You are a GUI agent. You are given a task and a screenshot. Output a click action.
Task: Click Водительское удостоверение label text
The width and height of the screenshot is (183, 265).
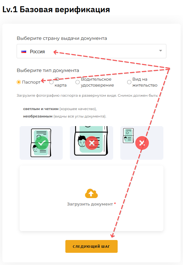coord(97,82)
